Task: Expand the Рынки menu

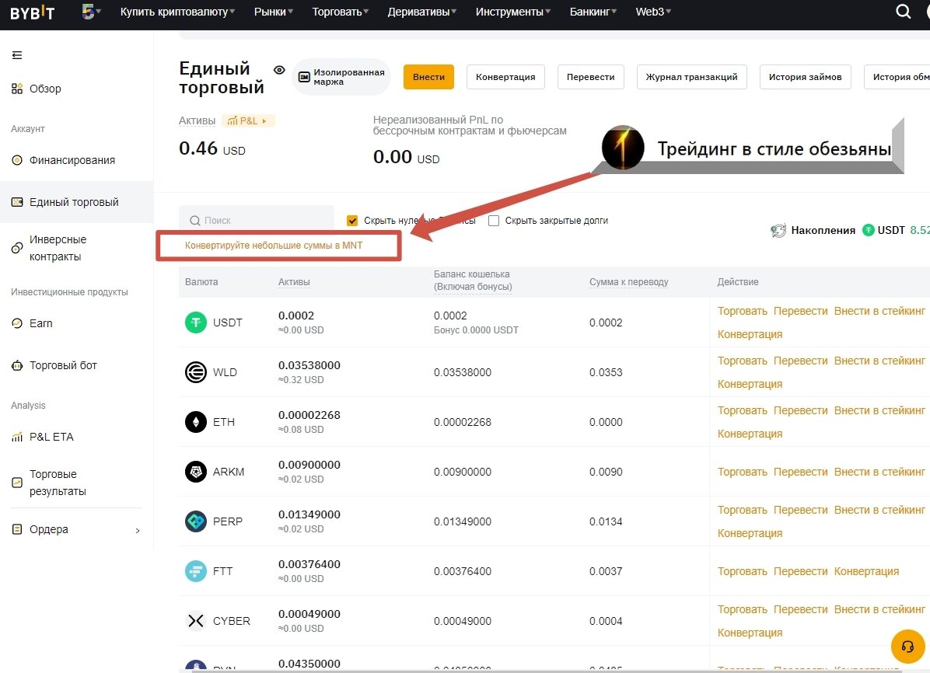Action: click(274, 12)
